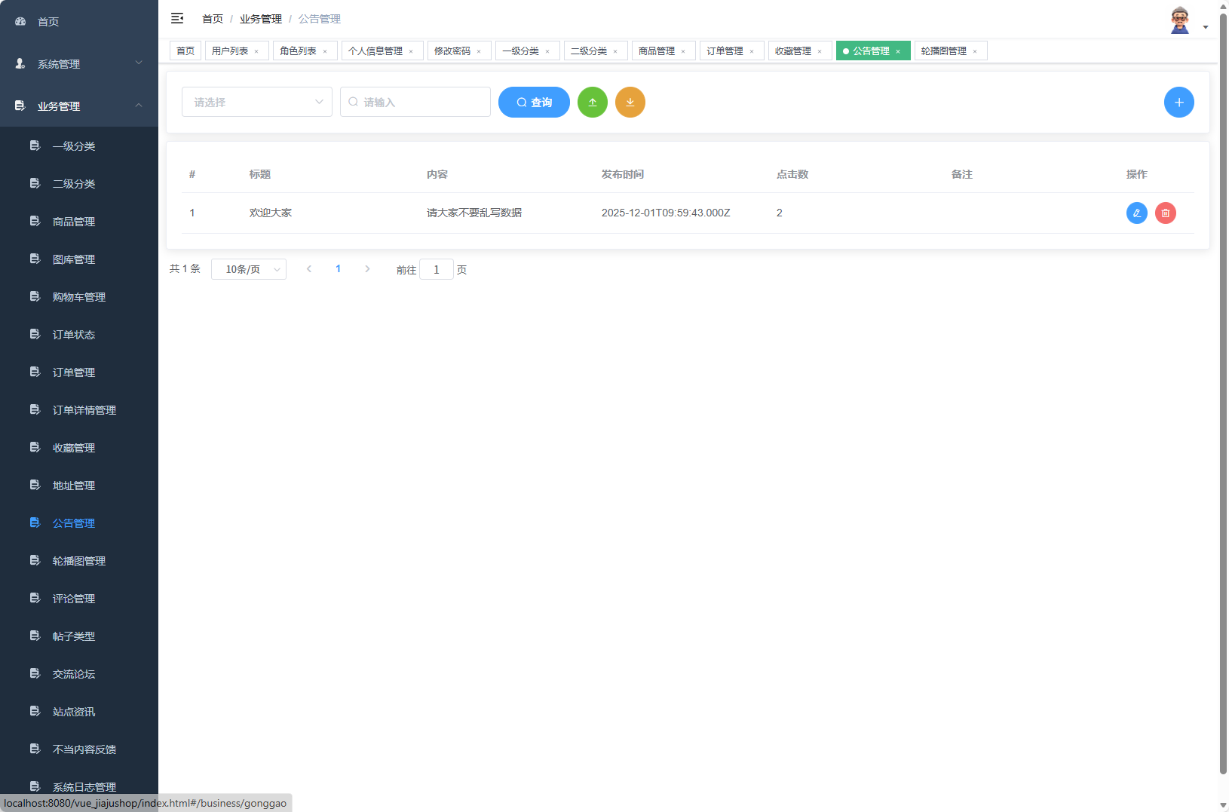Open the 请选择 filter dropdown
This screenshot has width=1229, height=812.
tap(256, 102)
